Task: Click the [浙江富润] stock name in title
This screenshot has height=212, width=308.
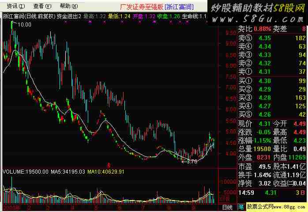Action: coord(179,7)
